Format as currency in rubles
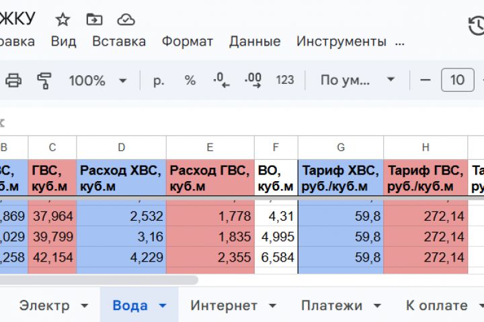The image size is (484, 322). pos(159,80)
